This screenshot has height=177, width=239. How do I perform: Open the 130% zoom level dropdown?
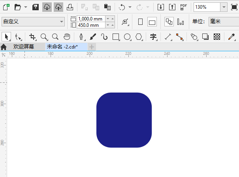pyautogui.click(x=224, y=7)
